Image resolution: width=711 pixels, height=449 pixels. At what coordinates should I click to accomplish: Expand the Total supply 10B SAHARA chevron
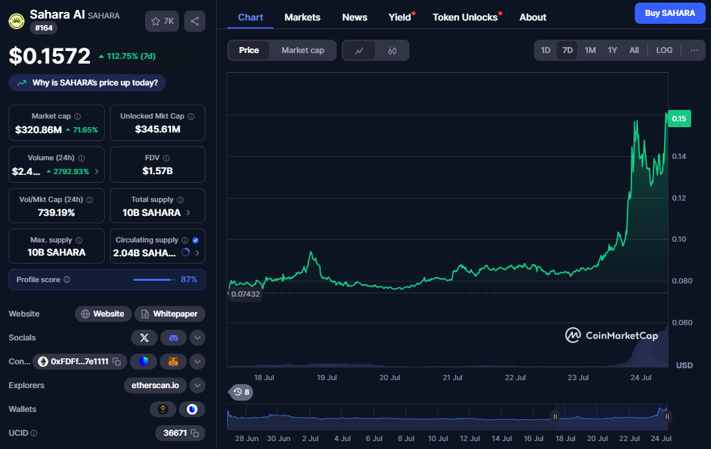click(x=188, y=213)
